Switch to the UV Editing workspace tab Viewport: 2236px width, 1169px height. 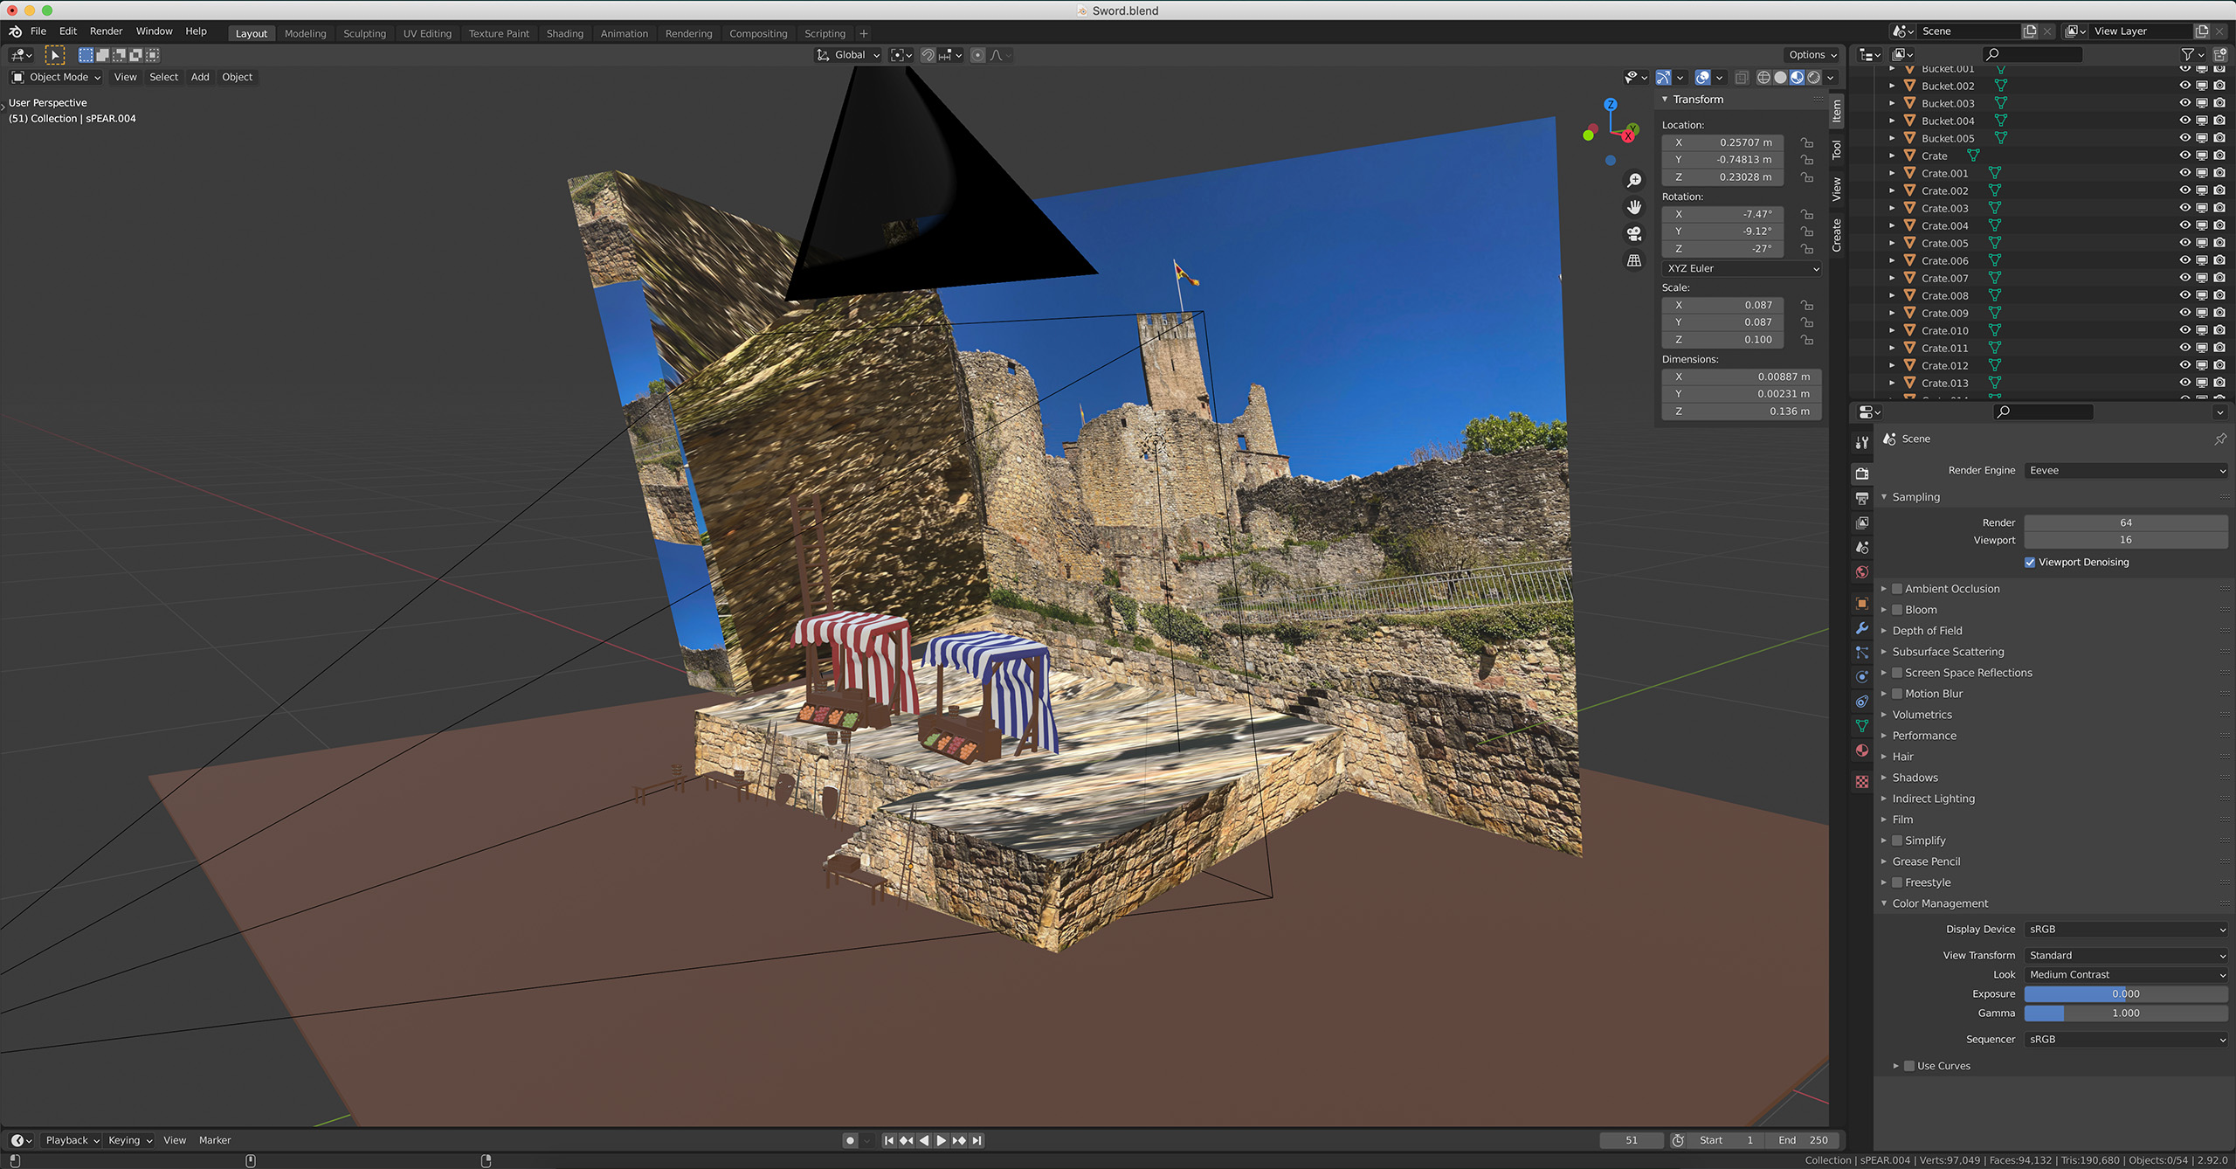(x=427, y=33)
